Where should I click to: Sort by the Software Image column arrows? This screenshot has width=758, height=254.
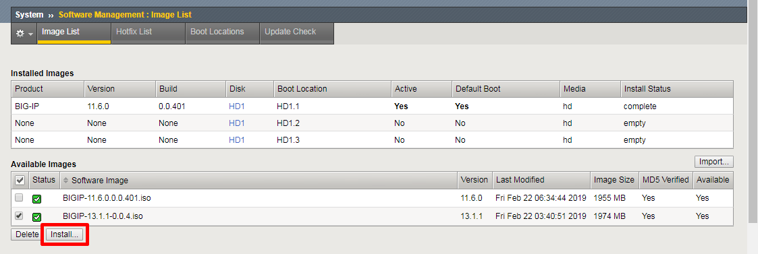[x=65, y=180]
